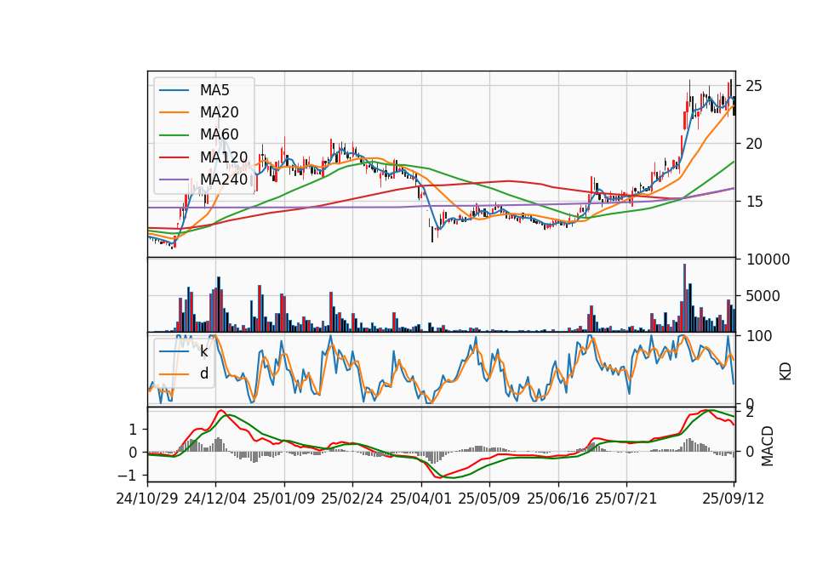Click the MA5 legend label
This screenshot has width=817, height=587.
214,90
